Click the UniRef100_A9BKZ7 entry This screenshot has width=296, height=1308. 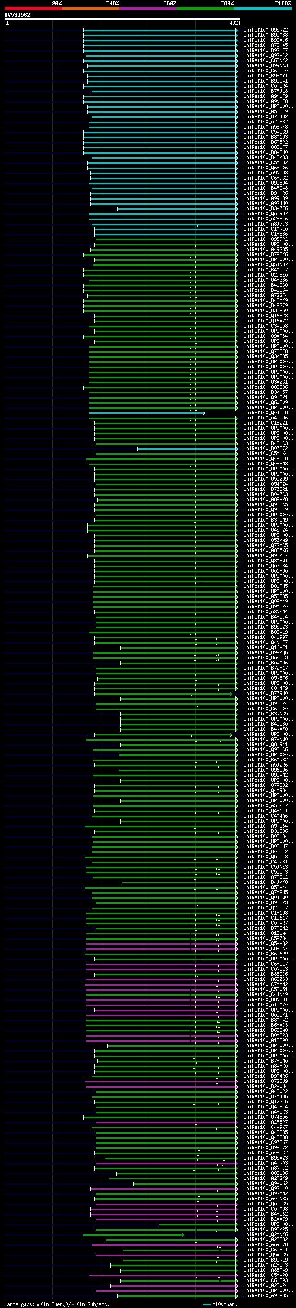tap(265, 555)
